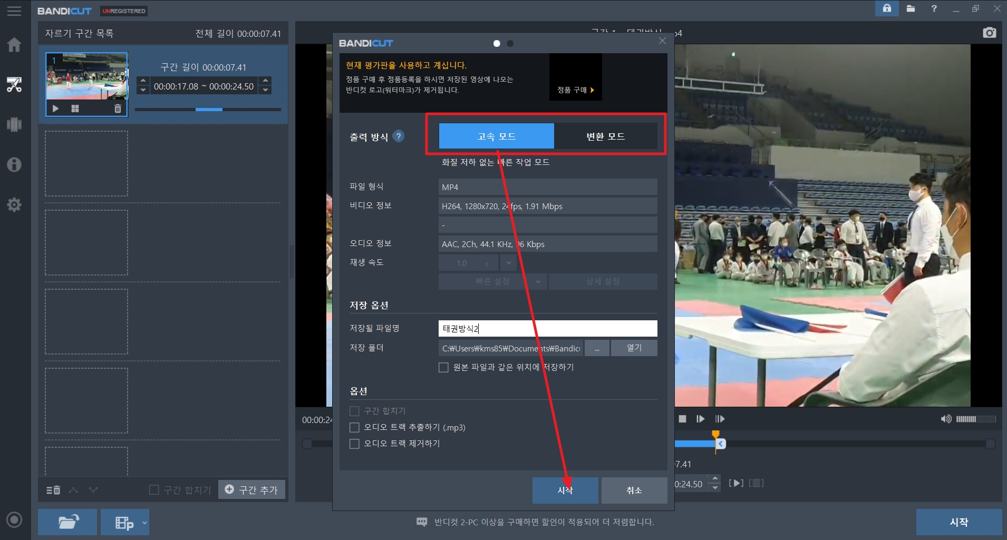Screen dimensions: 1007x540
Task: Open Help question mark in title bar
Action: click(934, 8)
